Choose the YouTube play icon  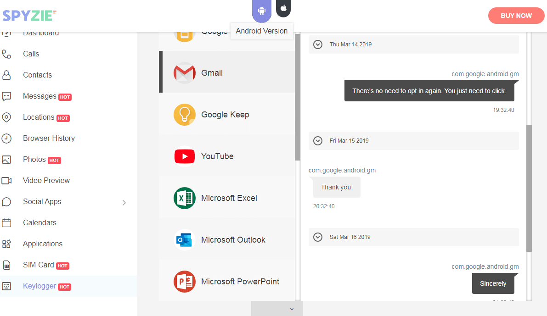pos(185,156)
